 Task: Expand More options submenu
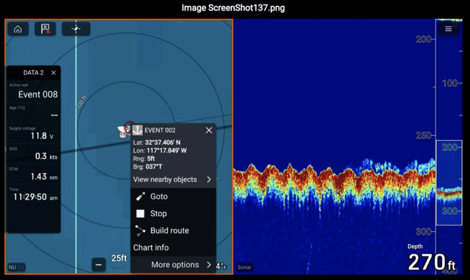click(x=181, y=265)
